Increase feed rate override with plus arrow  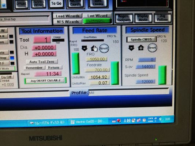(94, 48)
